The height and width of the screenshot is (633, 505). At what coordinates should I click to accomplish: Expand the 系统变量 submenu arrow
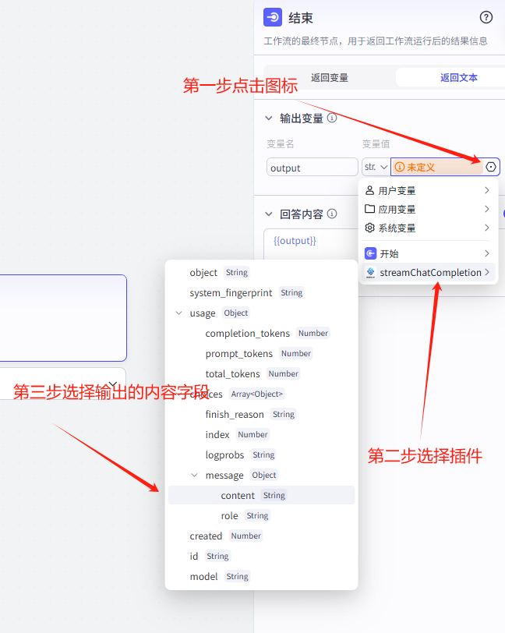coord(487,228)
